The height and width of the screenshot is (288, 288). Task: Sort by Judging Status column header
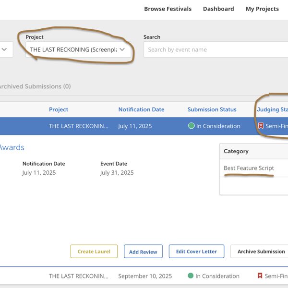272,109
